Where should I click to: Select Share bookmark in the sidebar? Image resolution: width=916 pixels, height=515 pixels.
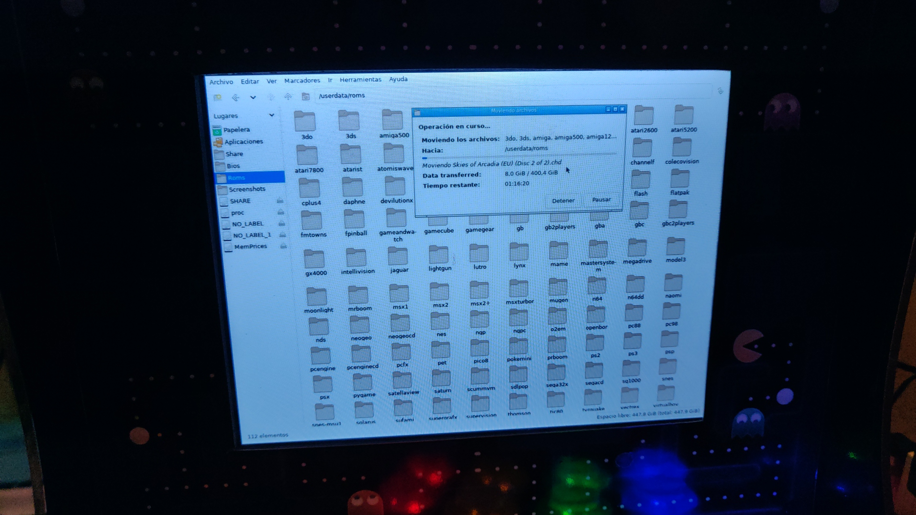pyautogui.click(x=234, y=154)
